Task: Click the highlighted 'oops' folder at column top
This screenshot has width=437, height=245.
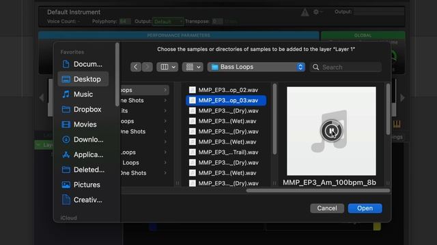Action: (x=145, y=90)
